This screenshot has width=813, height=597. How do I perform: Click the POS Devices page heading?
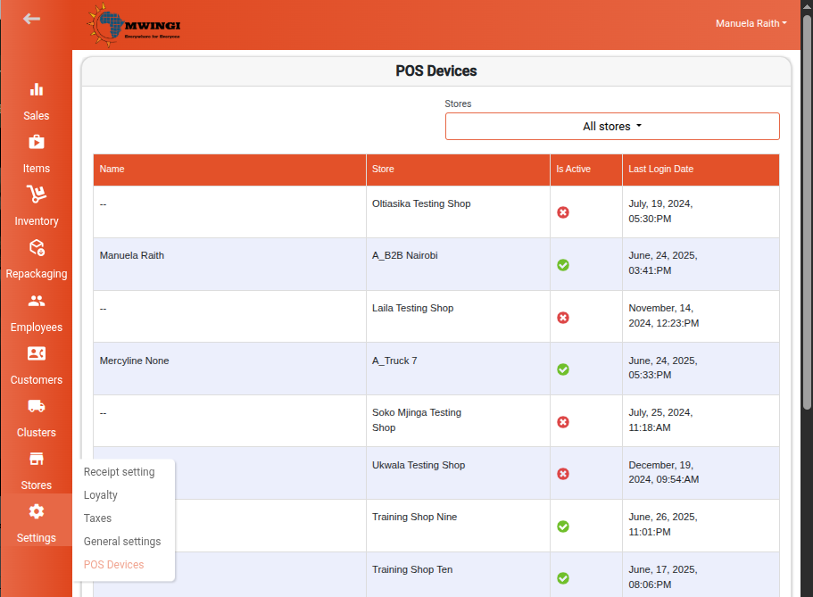(436, 71)
